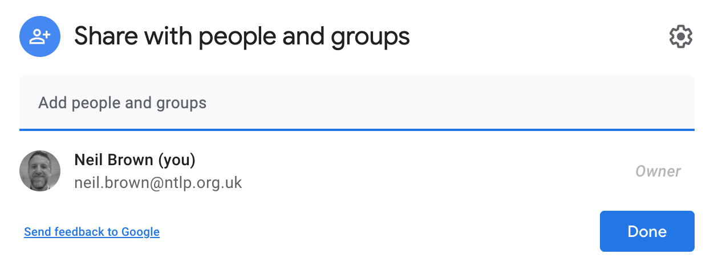Viewport: 714px width, 262px height.
Task: Close the share dialog with Done
Action: tap(647, 231)
